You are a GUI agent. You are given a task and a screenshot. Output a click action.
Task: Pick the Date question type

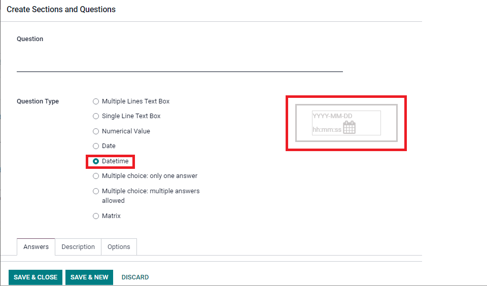pos(96,146)
